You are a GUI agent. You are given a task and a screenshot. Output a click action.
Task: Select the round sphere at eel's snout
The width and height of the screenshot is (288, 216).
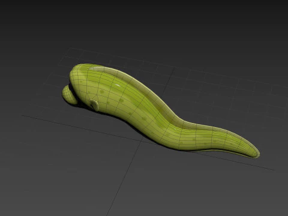click(69, 94)
